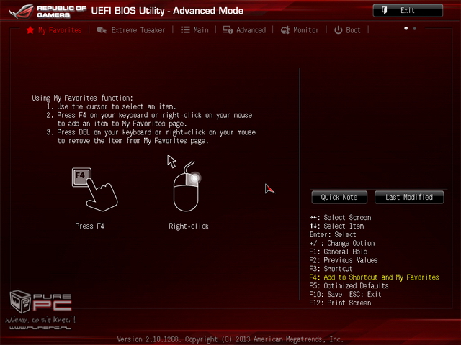Screen dimensions: 461x345
Task: Show Last Modified settings
Action: 409,197
